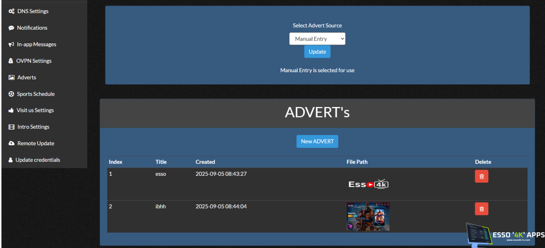Click the Remote Update cloud icon
545x248 pixels.
click(x=11, y=144)
